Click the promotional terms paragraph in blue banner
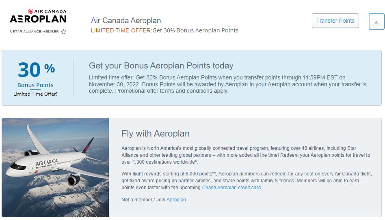This screenshot has width=385, height=220. coord(227,84)
